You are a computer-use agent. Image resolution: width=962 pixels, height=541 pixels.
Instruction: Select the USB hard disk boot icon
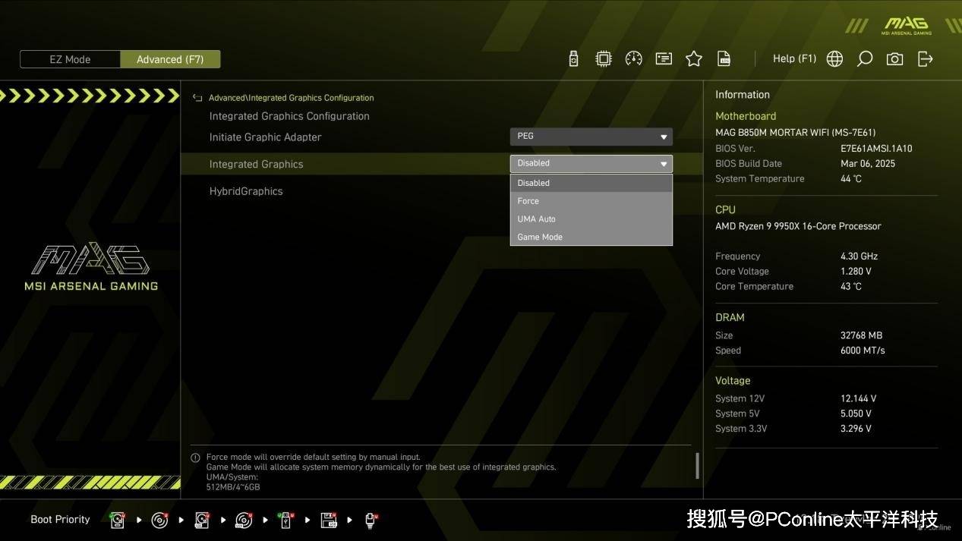(201, 520)
